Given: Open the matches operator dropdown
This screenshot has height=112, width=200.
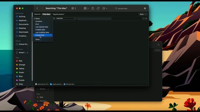Looking at the screenshot, I should click(66, 18).
